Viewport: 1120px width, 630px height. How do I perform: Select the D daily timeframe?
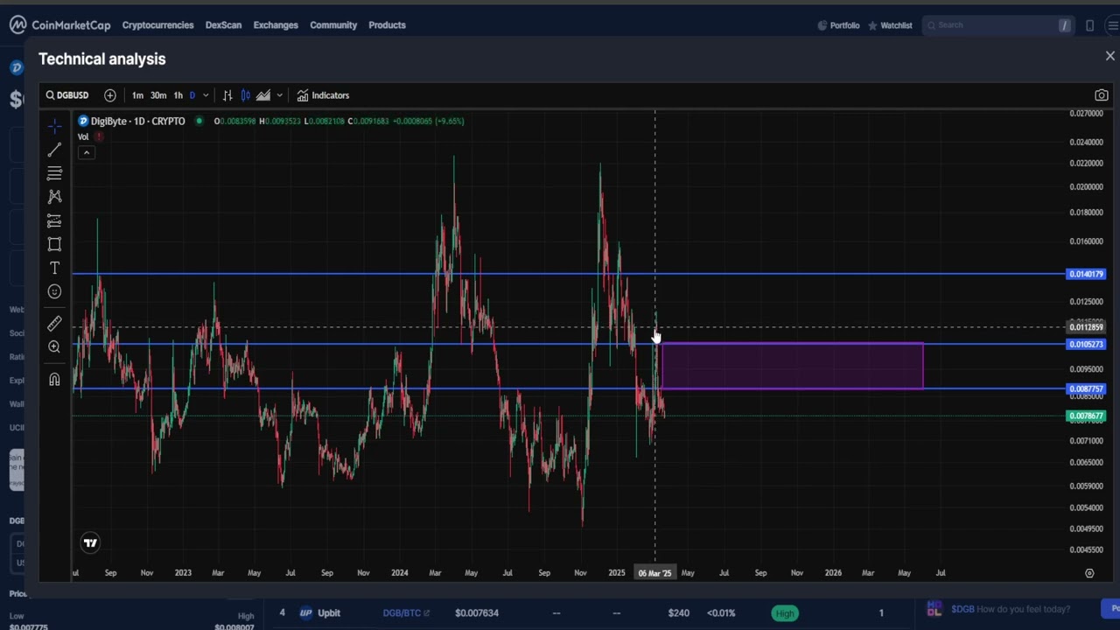[192, 95]
